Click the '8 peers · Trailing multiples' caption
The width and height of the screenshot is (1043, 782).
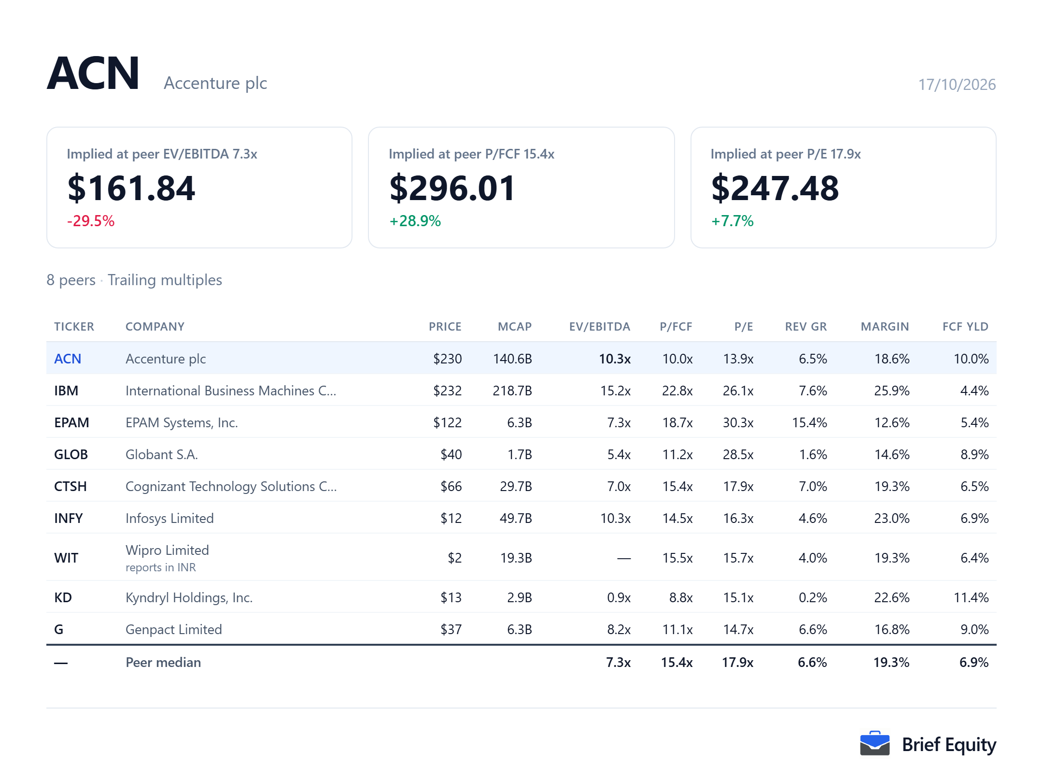[134, 280]
